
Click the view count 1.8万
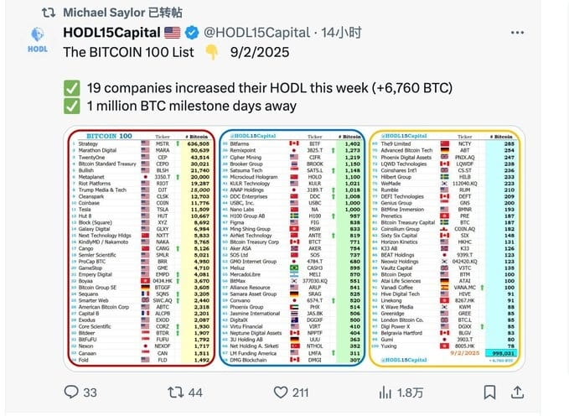click(x=410, y=393)
